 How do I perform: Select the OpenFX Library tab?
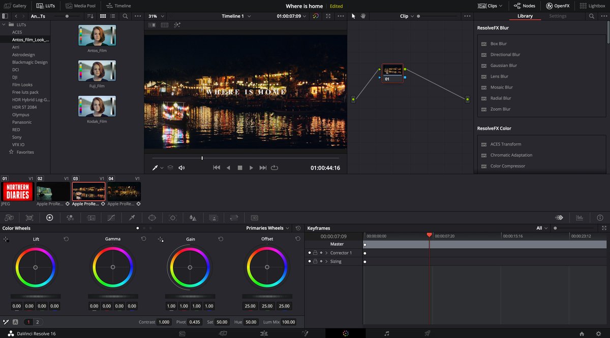tap(525, 16)
